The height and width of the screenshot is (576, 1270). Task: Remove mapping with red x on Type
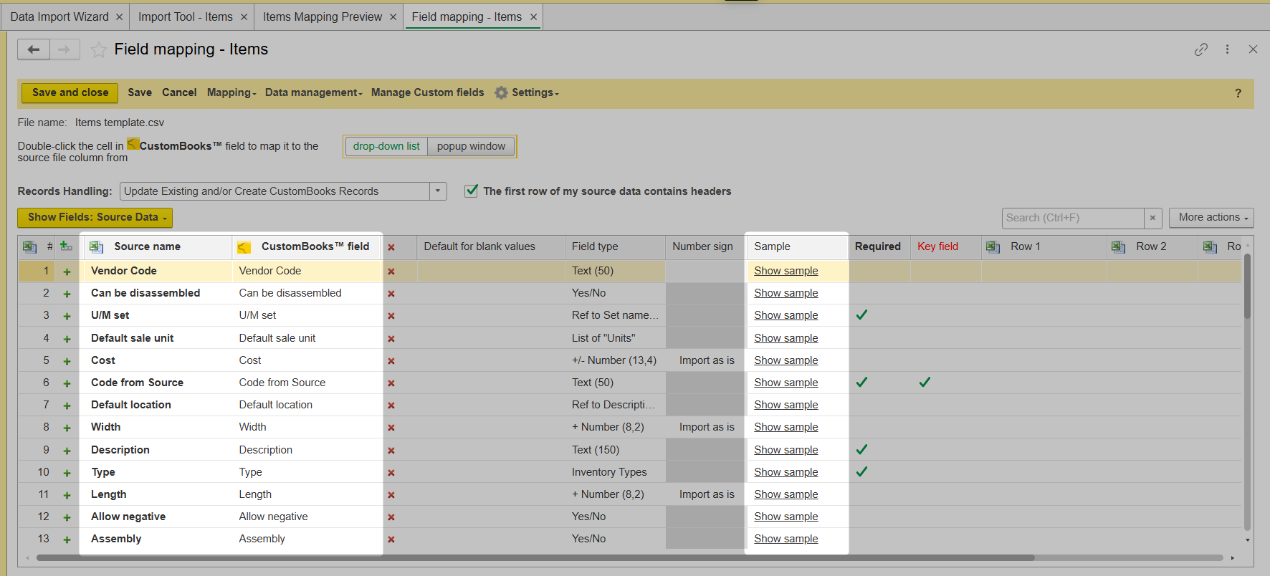[x=391, y=473]
